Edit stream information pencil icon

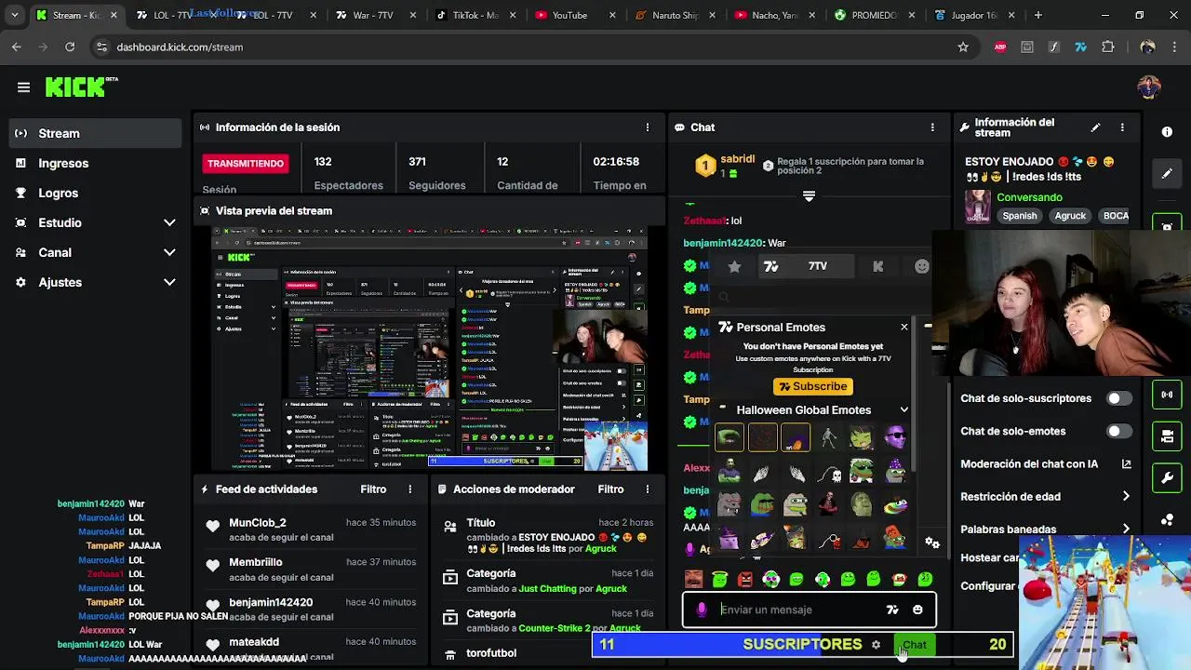pos(1095,127)
